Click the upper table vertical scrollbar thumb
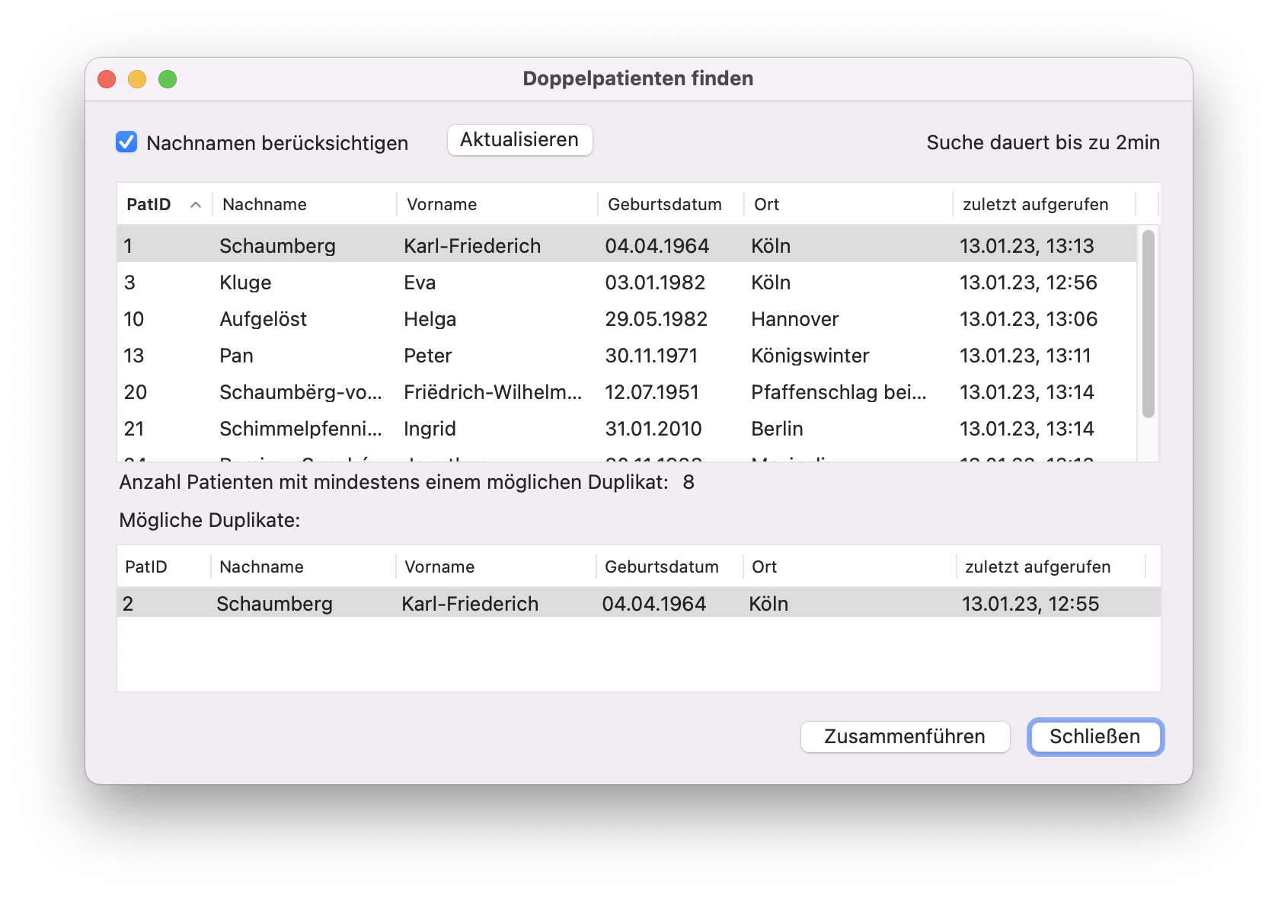Screen dimensions: 1278x897 click(x=1149, y=324)
